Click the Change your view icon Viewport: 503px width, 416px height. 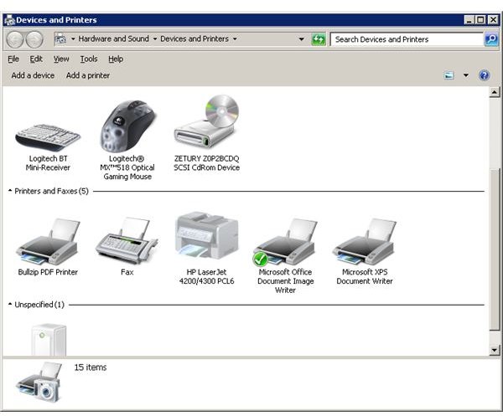[449, 75]
